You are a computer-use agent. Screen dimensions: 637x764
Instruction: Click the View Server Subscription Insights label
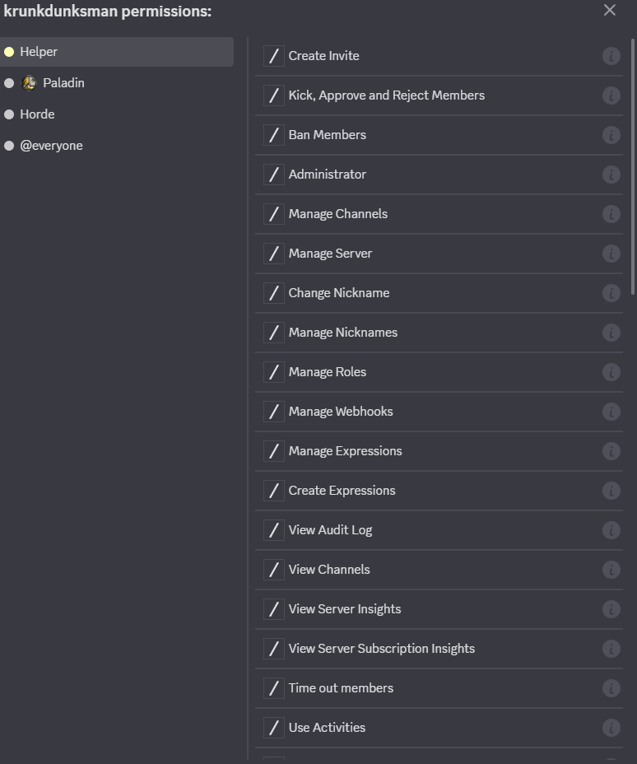381,649
